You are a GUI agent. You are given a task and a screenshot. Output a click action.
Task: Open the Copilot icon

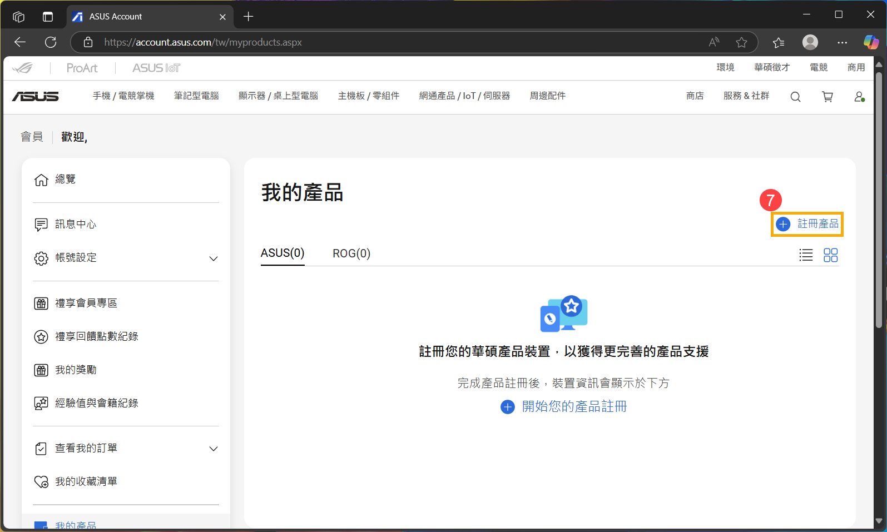pos(871,42)
